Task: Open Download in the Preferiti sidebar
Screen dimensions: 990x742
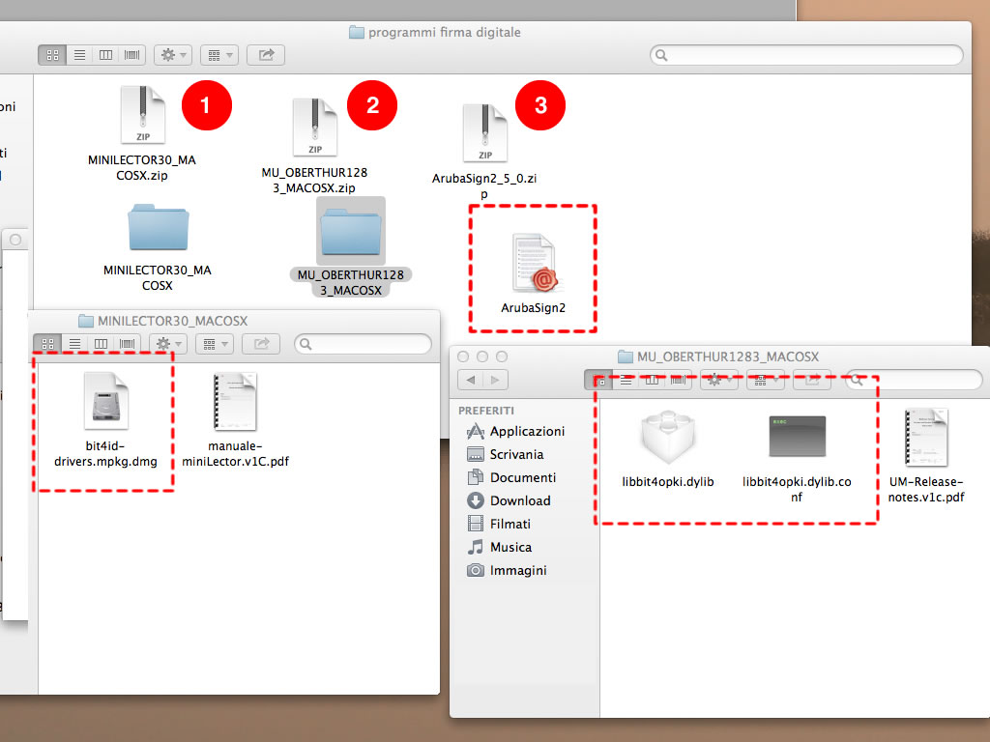Action: pos(519,500)
